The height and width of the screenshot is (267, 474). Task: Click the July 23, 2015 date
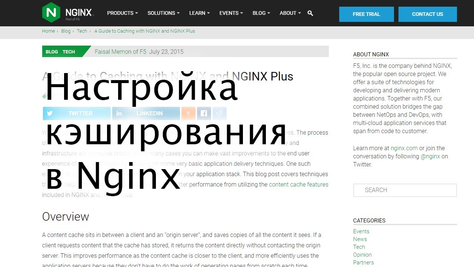coord(166,52)
